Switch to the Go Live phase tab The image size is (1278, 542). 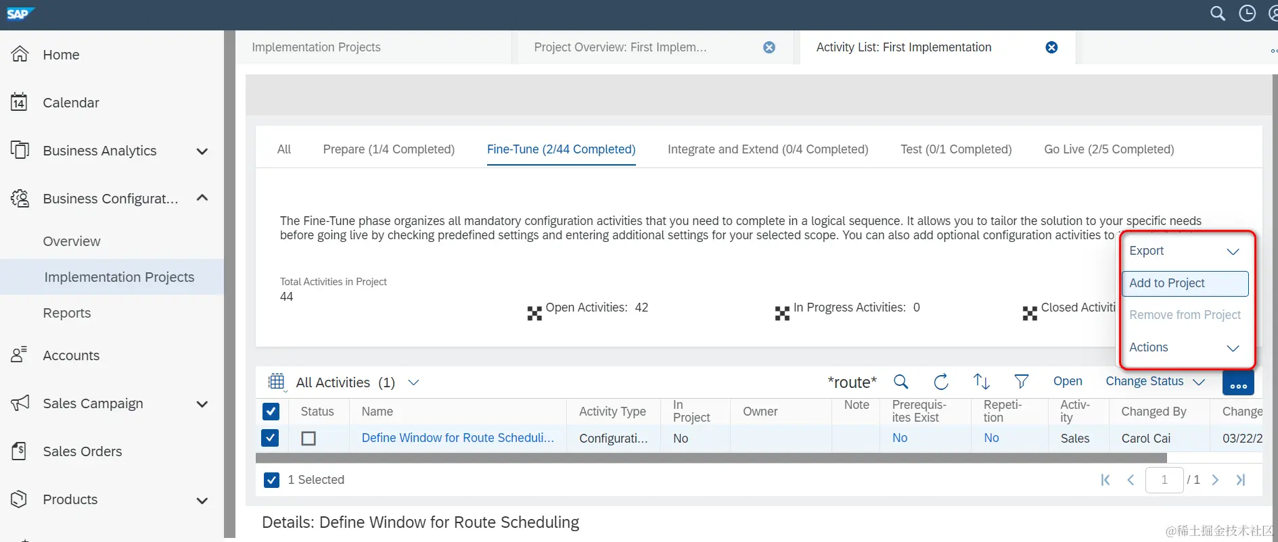(1108, 149)
